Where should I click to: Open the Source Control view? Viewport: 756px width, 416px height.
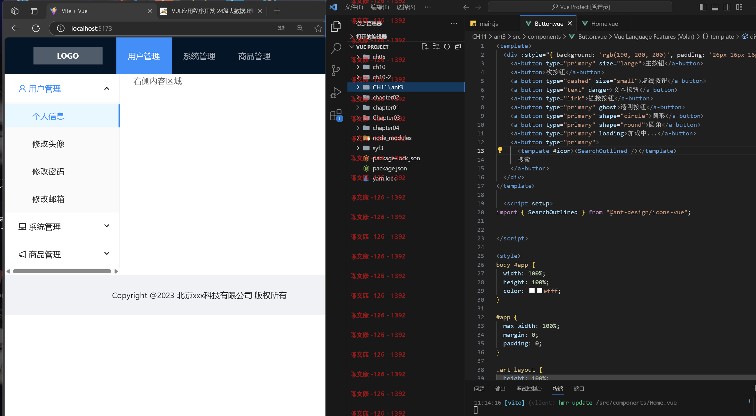pos(336,71)
